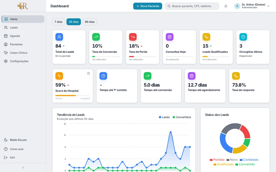Open Corpo Clínico section

point(23,53)
